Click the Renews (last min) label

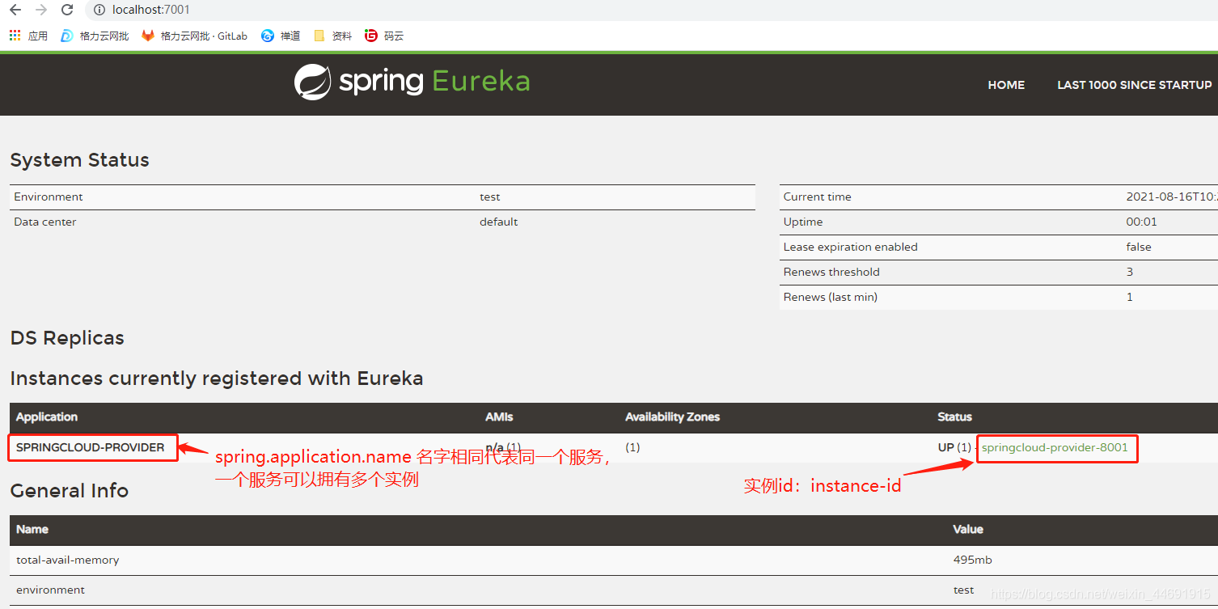pos(830,298)
